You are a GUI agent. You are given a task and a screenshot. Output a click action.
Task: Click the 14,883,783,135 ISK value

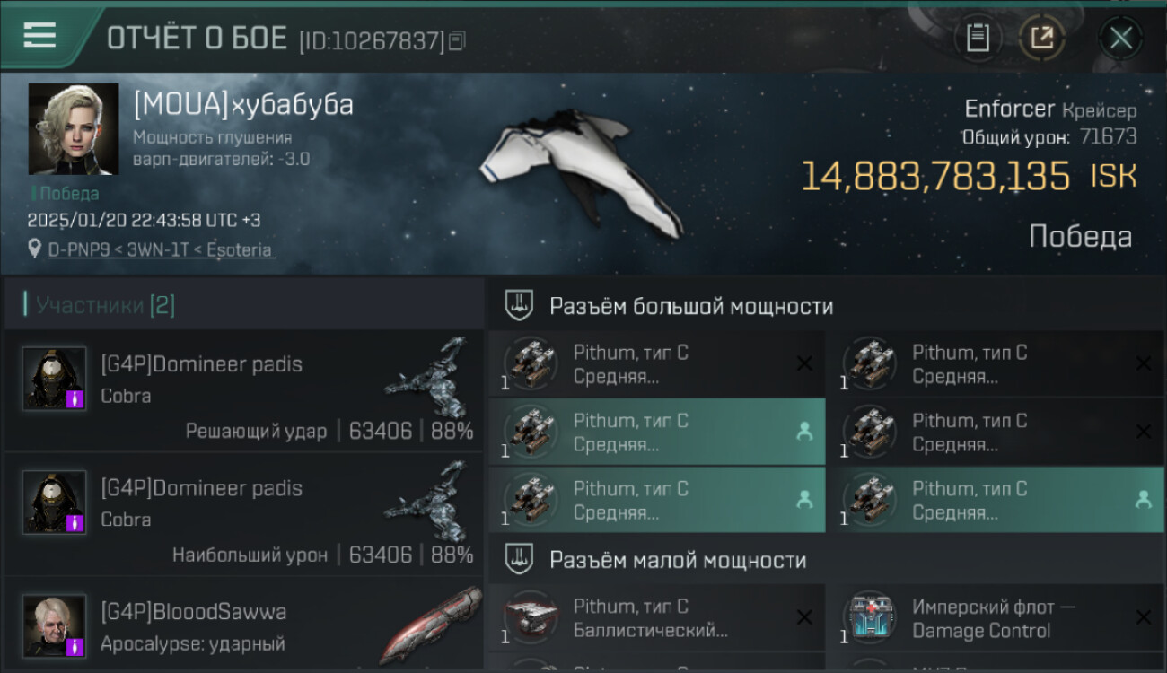(x=969, y=176)
